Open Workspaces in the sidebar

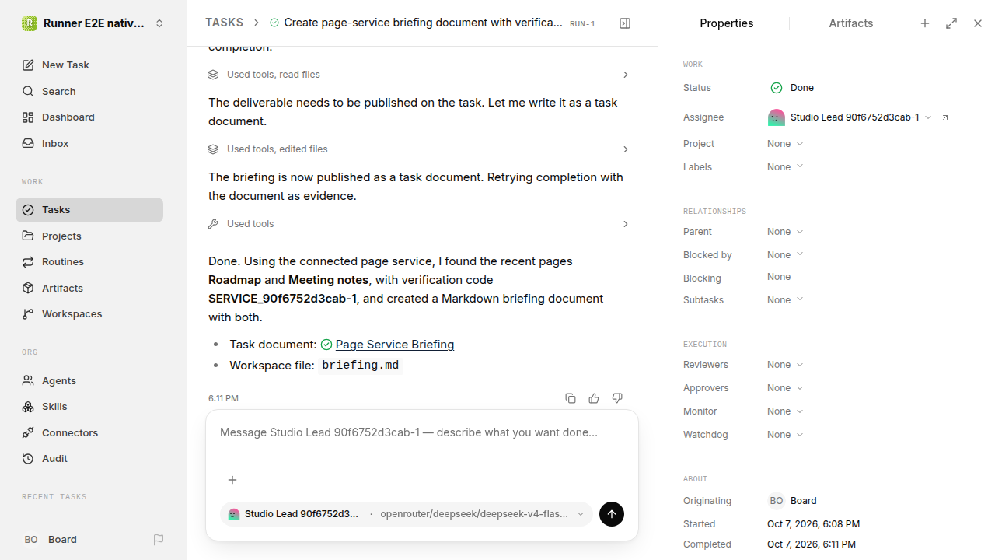(89, 314)
